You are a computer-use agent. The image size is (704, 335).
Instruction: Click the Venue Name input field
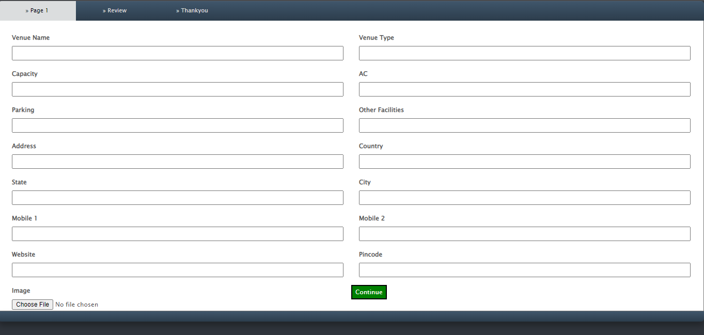click(177, 53)
